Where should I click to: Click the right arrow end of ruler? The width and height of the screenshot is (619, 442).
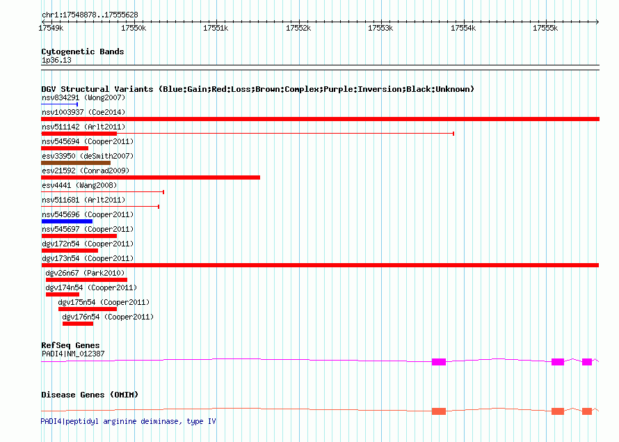coord(597,22)
